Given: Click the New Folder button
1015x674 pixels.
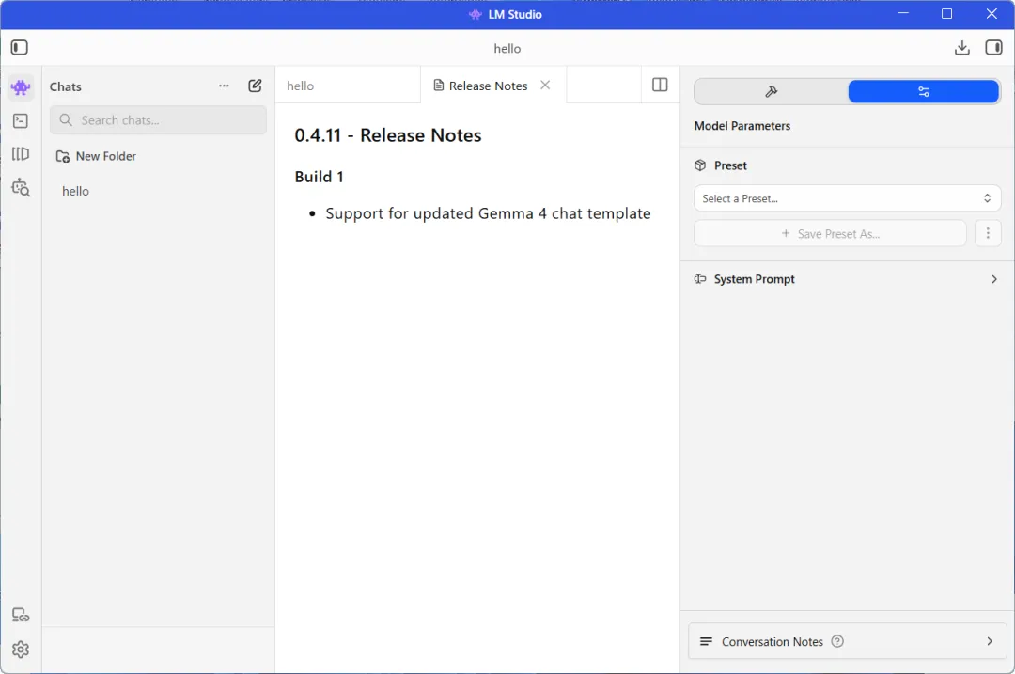Looking at the screenshot, I should pos(96,156).
